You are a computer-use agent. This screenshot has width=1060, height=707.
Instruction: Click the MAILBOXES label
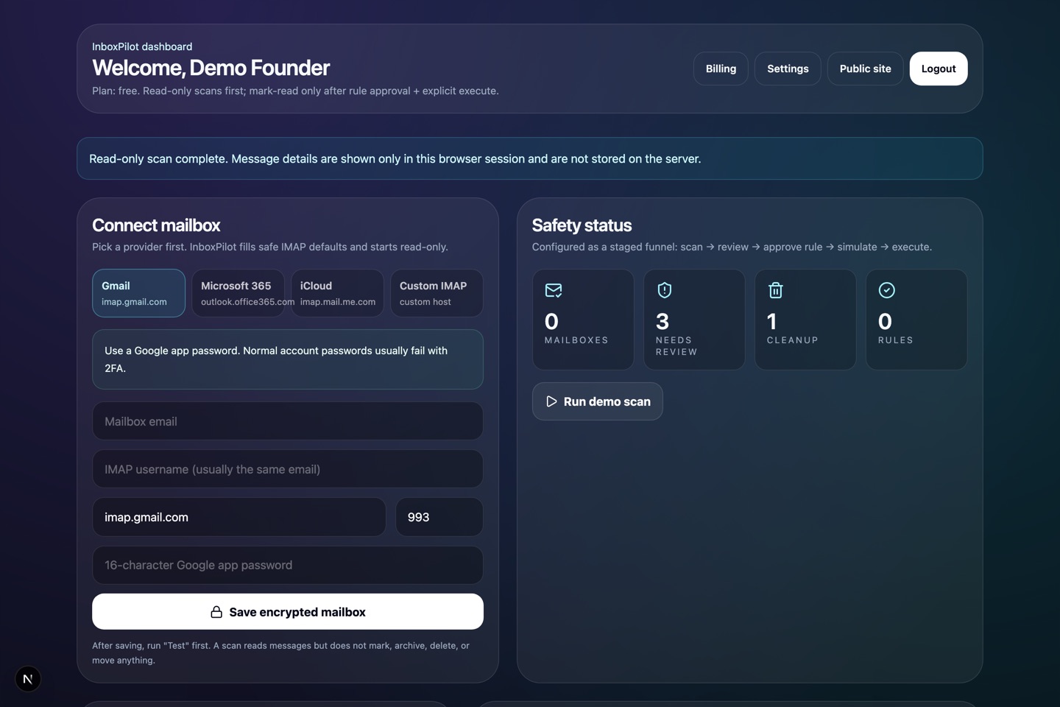576,340
